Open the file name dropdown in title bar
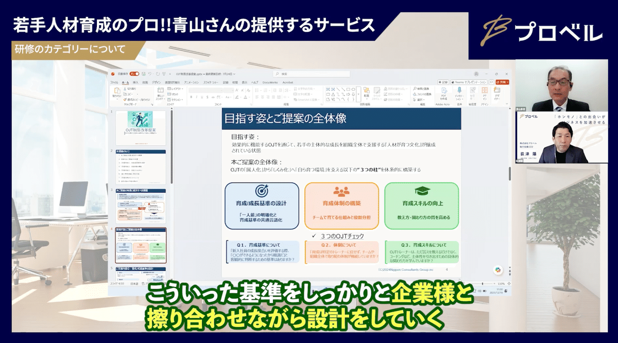Screen dimensions: 618x343 [235, 74]
